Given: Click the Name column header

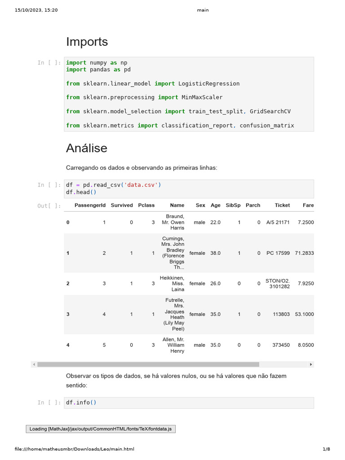Looking at the screenshot, I should pos(177,205).
